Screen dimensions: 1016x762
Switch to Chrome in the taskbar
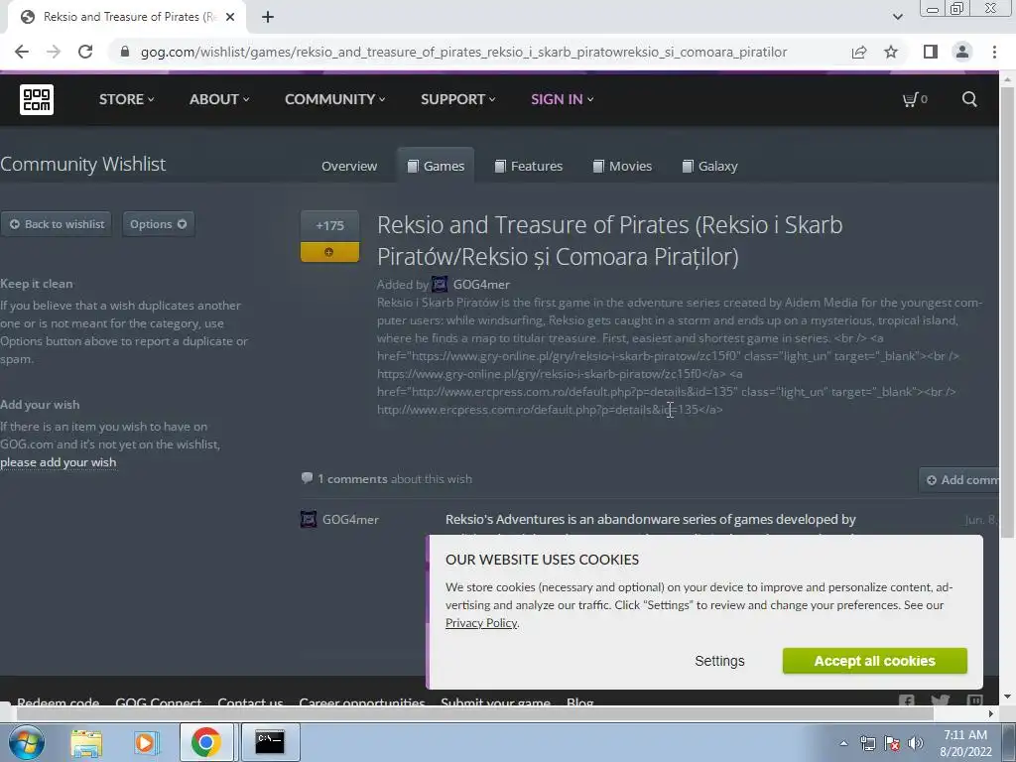coord(206,742)
